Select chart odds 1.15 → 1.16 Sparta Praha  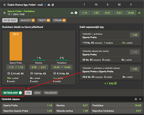coord(16,67)
